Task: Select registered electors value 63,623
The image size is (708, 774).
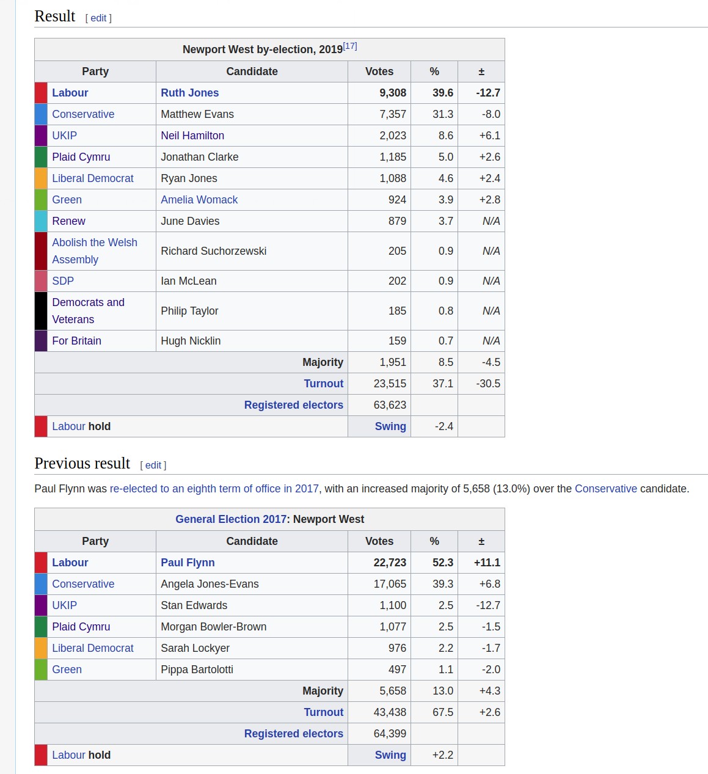Action: [390, 405]
